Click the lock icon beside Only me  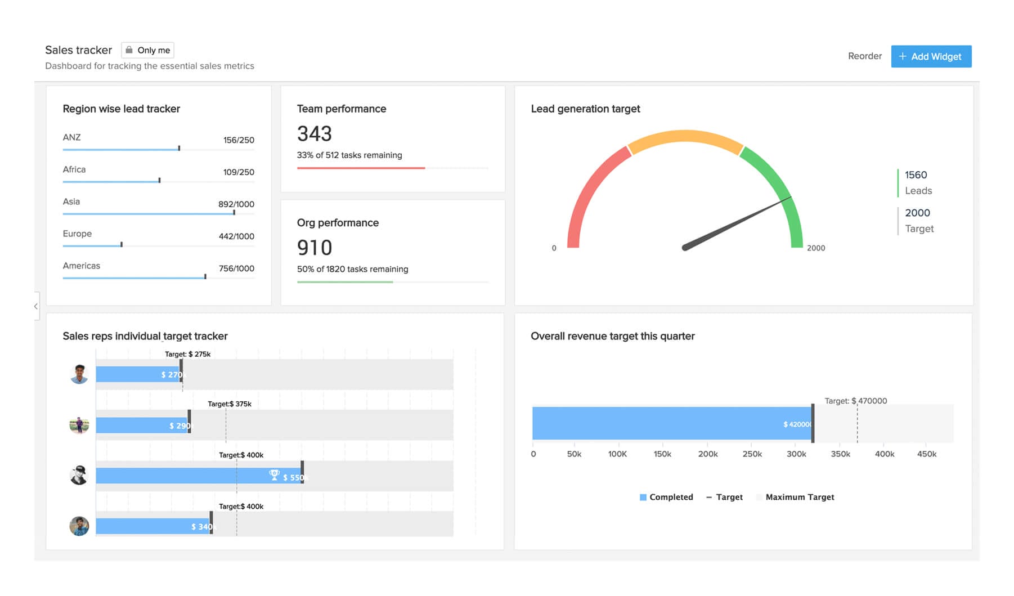coord(129,50)
